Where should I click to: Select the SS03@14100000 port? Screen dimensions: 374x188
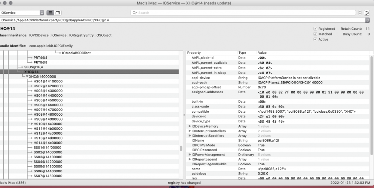coord(48,157)
